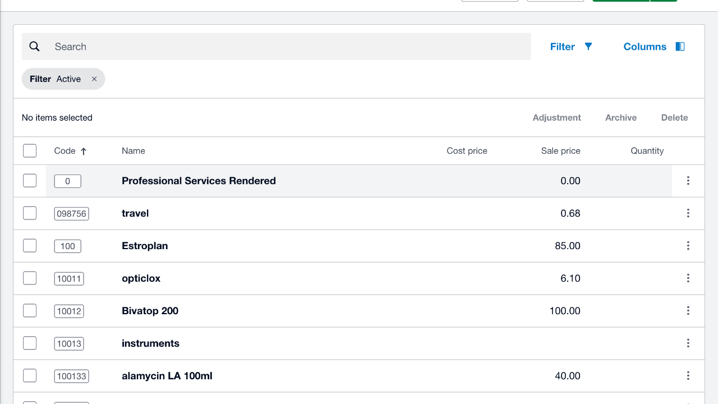718x404 pixels.
Task: Click the Cost price column header
Action: coord(467,151)
